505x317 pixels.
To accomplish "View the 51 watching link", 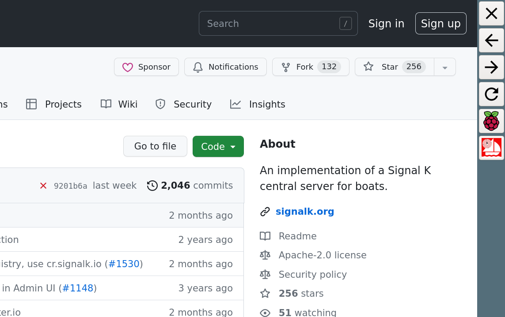I will (307, 313).
